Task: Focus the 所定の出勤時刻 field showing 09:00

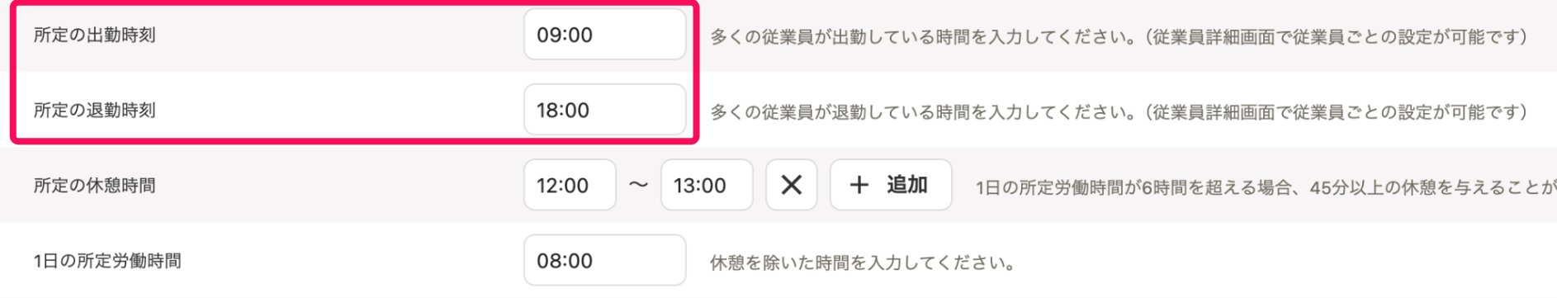Action: (x=604, y=35)
